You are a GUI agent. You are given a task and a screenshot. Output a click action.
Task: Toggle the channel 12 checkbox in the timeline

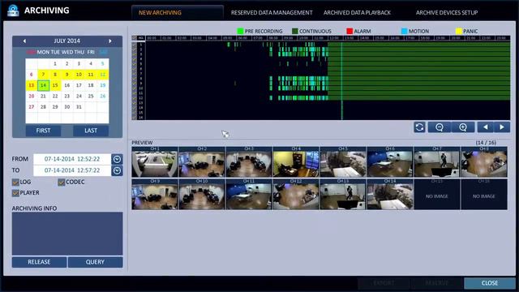click(134, 98)
